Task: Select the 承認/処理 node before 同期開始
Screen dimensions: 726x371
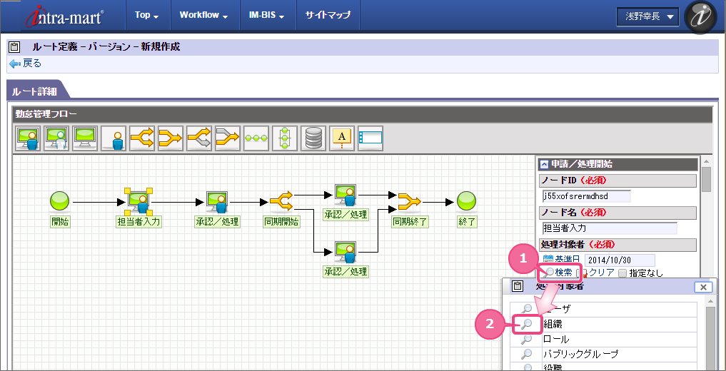Action: coord(217,202)
